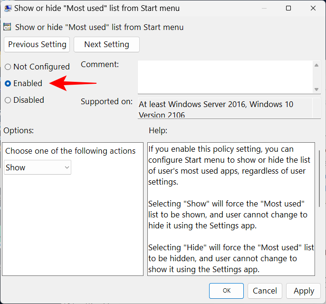This screenshot has width=326, height=304.
Task: Click the Help panel scrollbar thumb
Action: [x=319, y=178]
